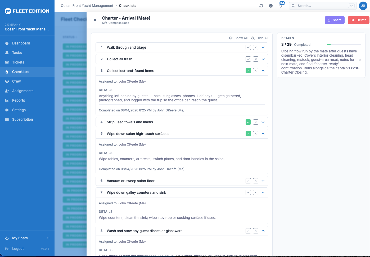370x257 pixels.
Task: Click X box for Strip used towels and linens
Action: (256, 122)
